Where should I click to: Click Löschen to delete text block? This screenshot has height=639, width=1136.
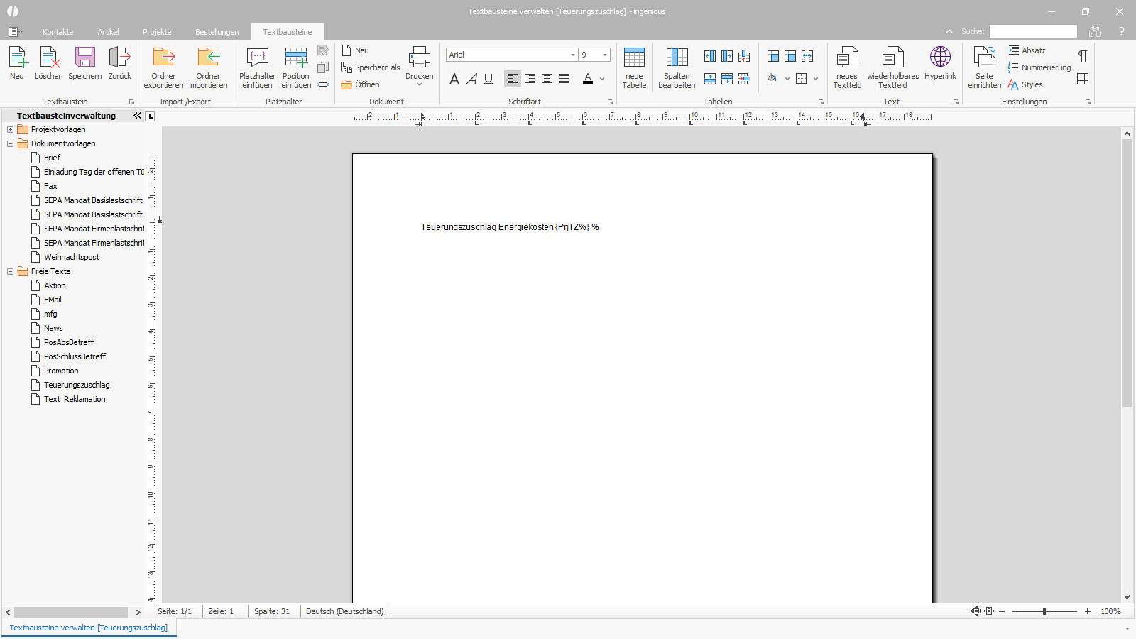tap(48, 64)
